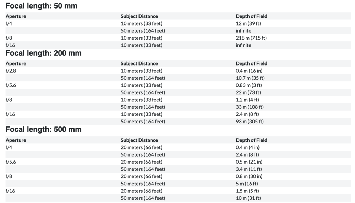Select Subject Distance header in 200 mm table
Image resolution: width=355 pixels, height=203 pixels.
point(139,63)
